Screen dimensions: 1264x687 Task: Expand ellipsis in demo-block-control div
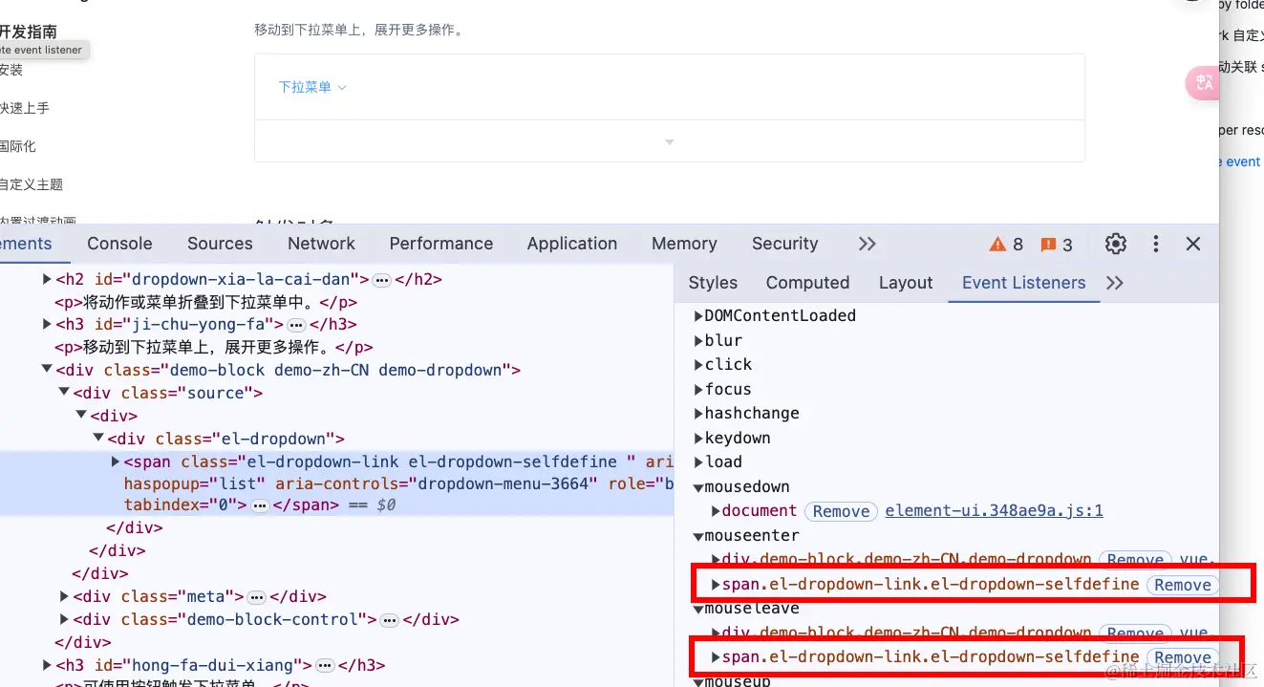point(389,620)
